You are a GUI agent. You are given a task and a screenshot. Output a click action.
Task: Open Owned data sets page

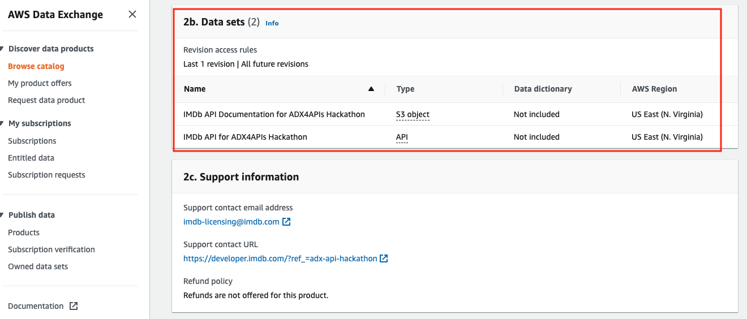38,266
